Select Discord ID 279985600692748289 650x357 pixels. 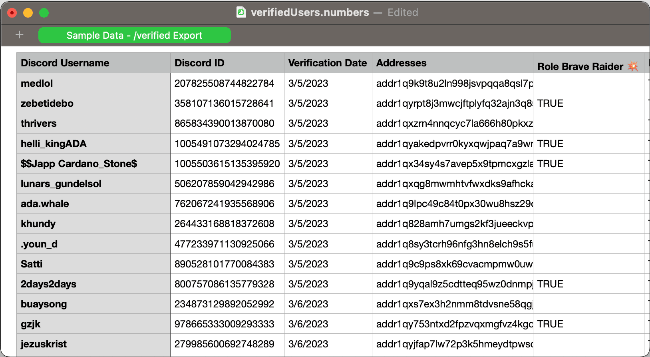[x=227, y=344]
